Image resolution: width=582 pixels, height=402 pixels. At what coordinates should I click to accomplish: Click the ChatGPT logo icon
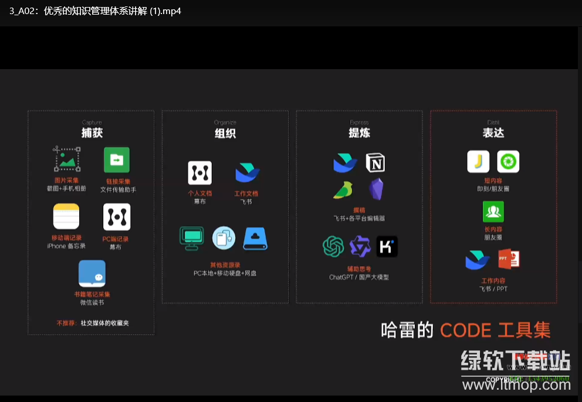[x=333, y=246]
